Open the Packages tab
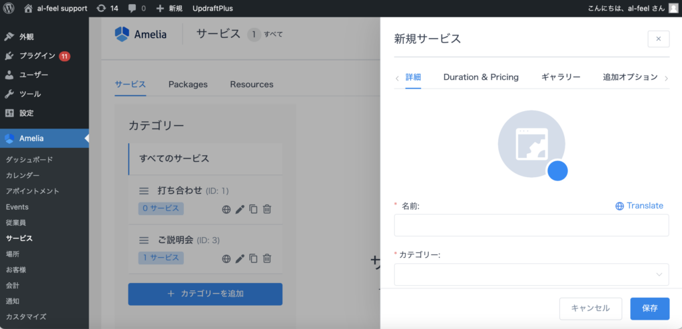The width and height of the screenshot is (682, 329). pyautogui.click(x=188, y=85)
